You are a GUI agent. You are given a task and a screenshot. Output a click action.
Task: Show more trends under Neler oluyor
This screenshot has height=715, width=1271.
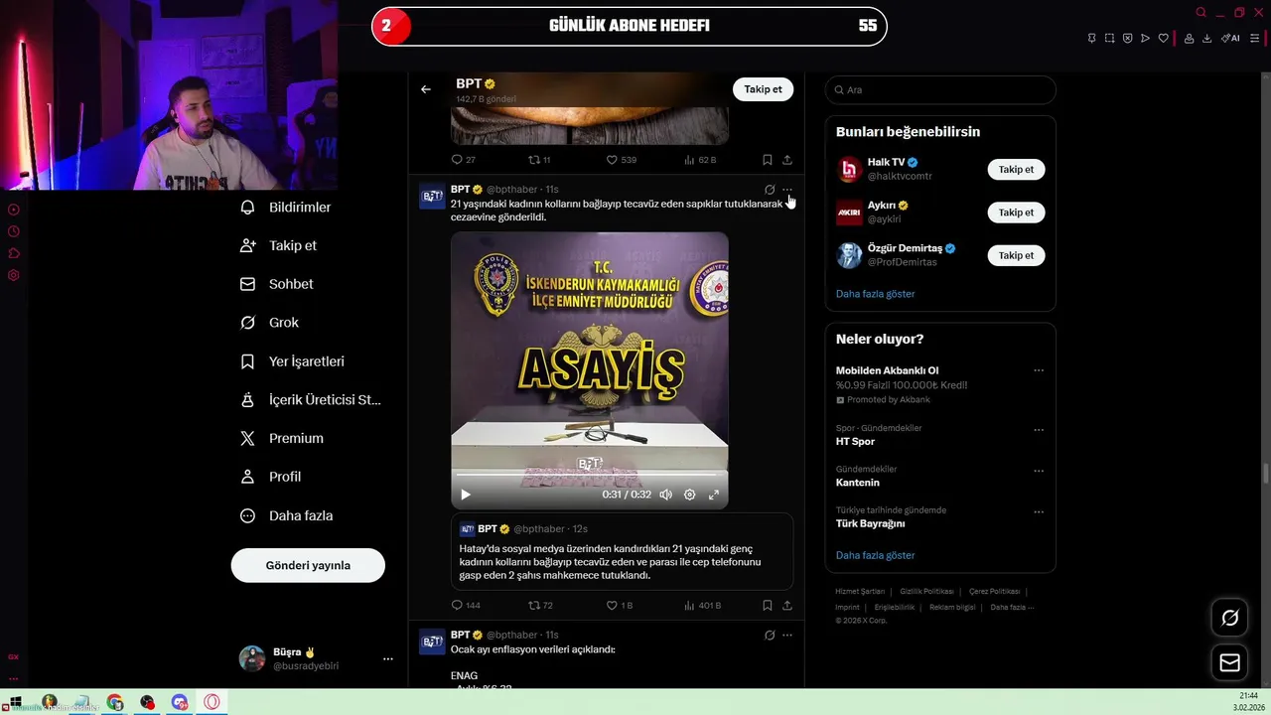coord(875,555)
